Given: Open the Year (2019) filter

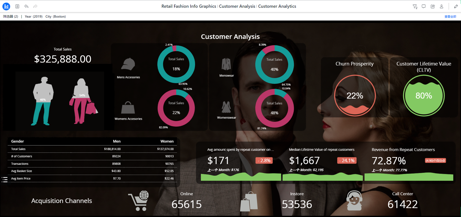Looking at the screenshot, I should click(x=34, y=17).
